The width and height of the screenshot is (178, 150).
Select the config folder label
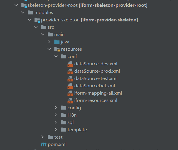74,108
